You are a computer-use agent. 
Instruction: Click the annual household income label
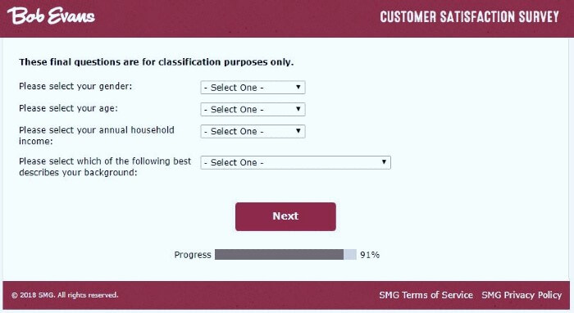(97, 136)
